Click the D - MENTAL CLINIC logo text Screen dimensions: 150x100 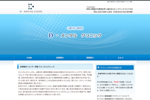[x=31, y=11]
